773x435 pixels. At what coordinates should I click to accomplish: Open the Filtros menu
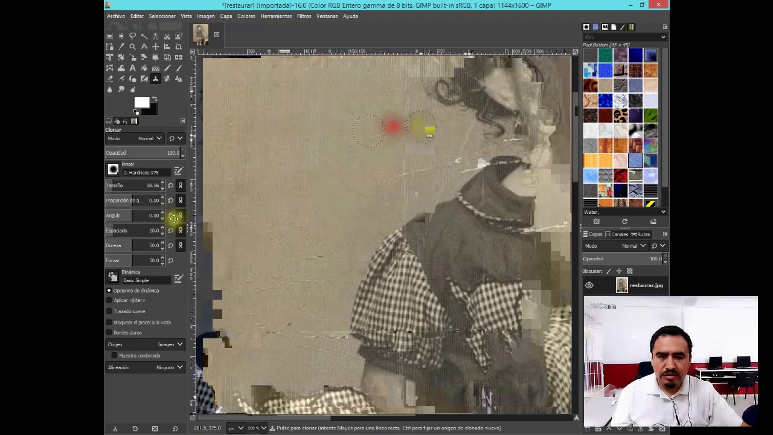[304, 16]
